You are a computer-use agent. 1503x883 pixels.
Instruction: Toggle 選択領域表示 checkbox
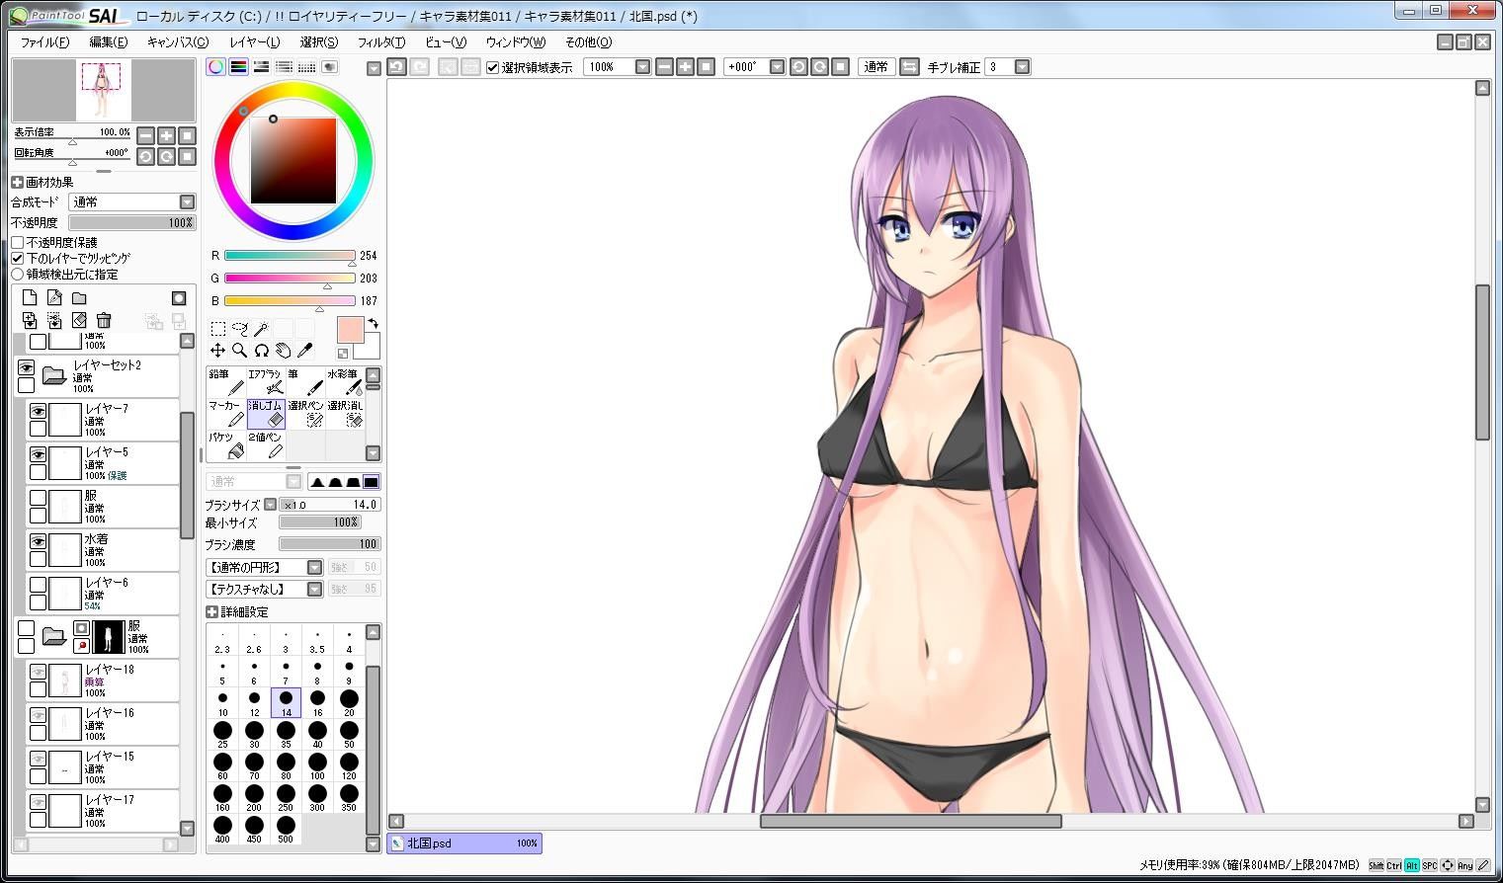493,67
